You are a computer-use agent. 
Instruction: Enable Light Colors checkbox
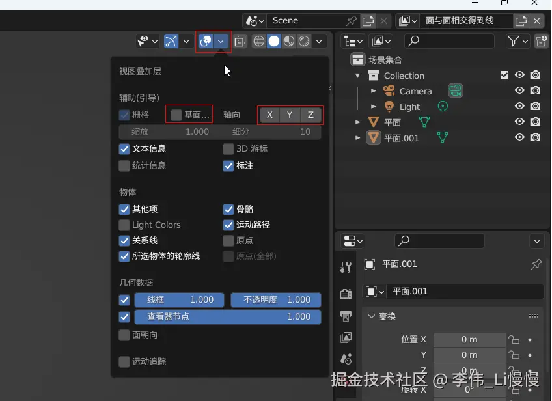(124, 225)
